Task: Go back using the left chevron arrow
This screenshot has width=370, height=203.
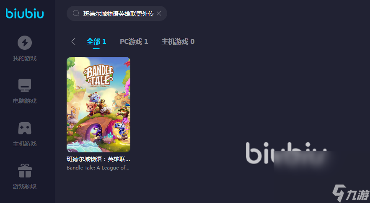Action: 73,41
